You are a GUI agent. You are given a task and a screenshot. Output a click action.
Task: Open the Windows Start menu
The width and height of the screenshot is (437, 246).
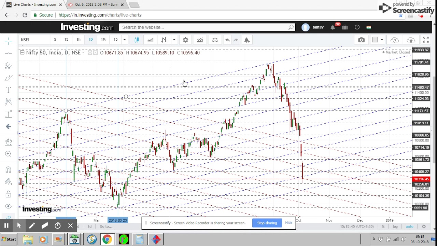click(x=9, y=239)
